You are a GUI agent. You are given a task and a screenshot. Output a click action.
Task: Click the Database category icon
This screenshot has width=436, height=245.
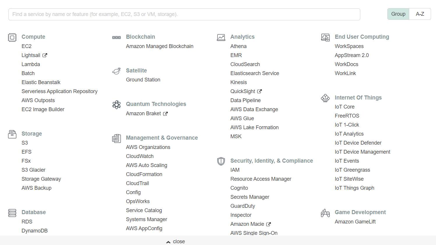click(12, 213)
